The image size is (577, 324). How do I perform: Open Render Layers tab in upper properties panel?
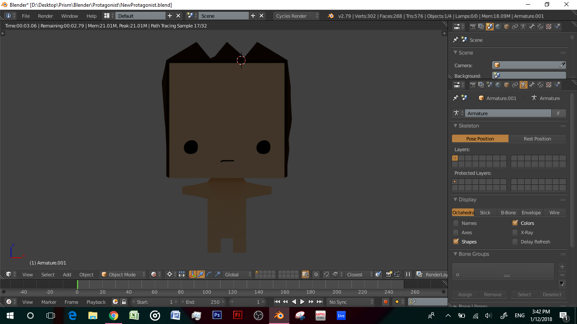(x=481, y=27)
